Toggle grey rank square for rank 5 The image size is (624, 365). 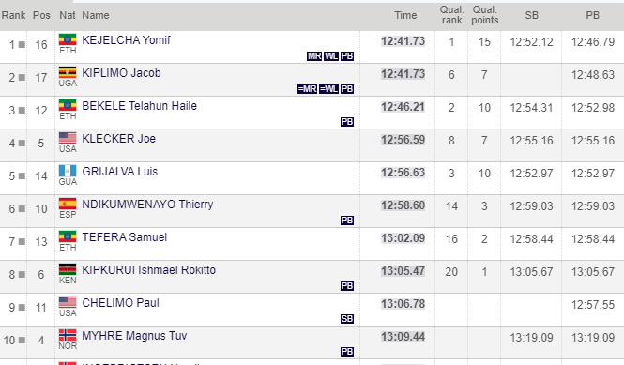point(22,176)
